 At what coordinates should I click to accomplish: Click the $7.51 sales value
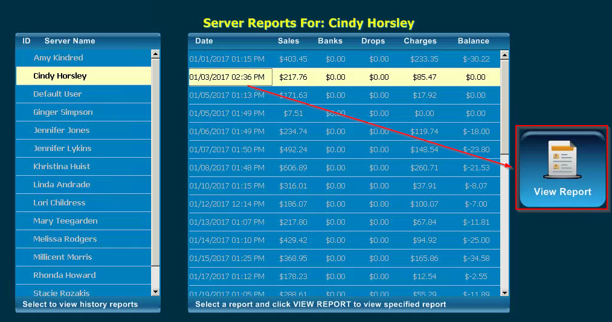coord(293,114)
